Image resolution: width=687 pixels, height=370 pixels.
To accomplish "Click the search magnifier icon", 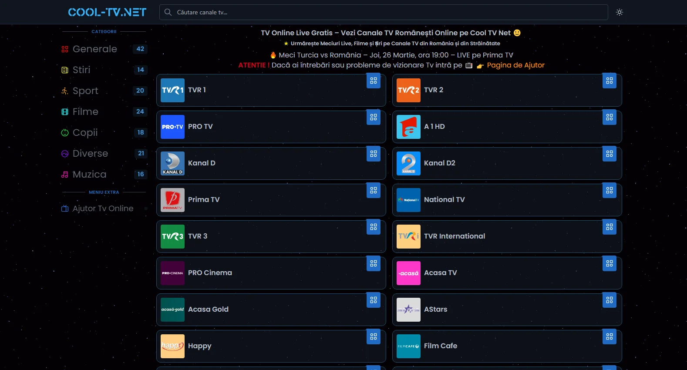I will click(x=168, y=12).
